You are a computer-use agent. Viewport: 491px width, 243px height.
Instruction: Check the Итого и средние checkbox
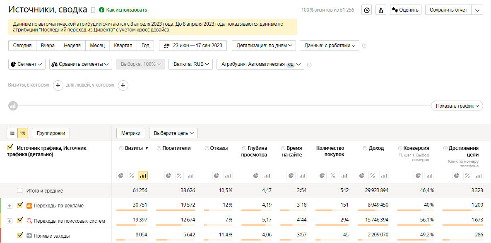point(20,190)
